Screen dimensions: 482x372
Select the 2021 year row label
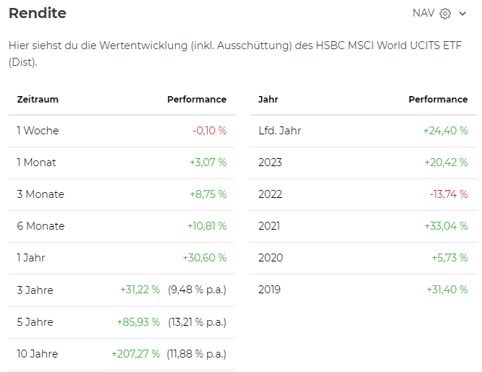tap(270, 226)
